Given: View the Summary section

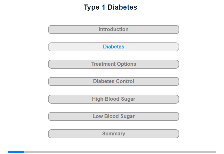Looking at the screenshot, I should point(113,134).
